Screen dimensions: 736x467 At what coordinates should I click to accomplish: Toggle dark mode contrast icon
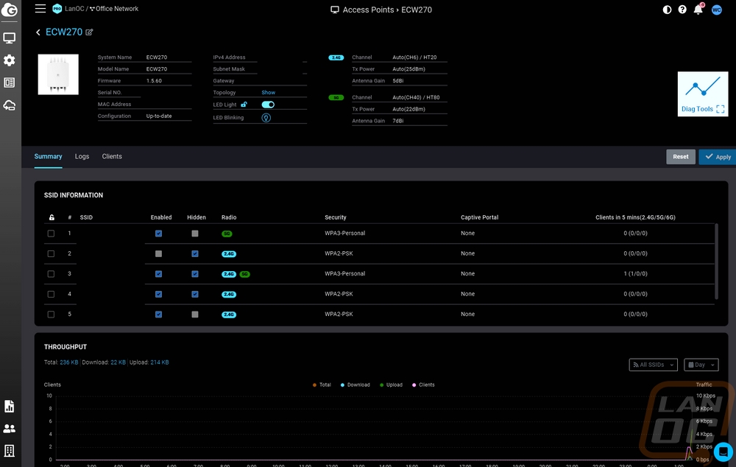tap(667, 10)
